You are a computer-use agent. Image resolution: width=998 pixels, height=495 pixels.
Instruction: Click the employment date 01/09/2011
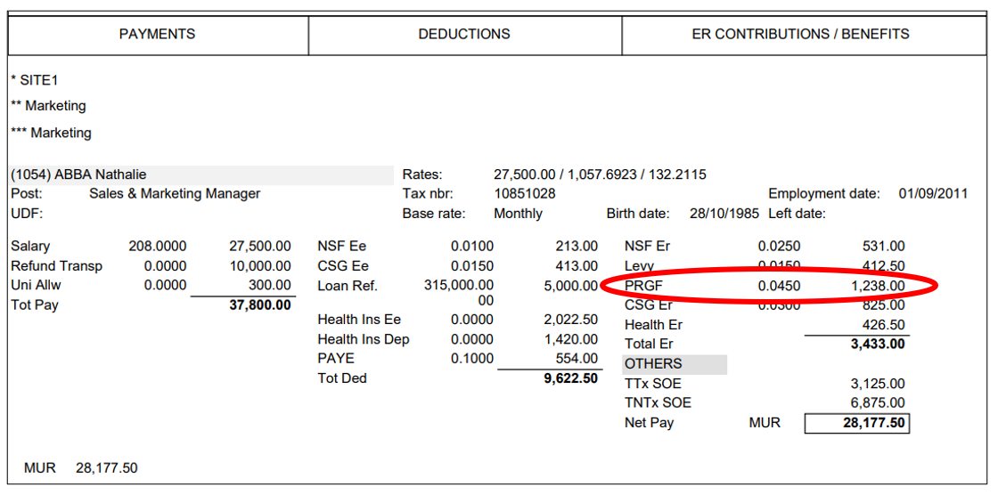(932, 194)
